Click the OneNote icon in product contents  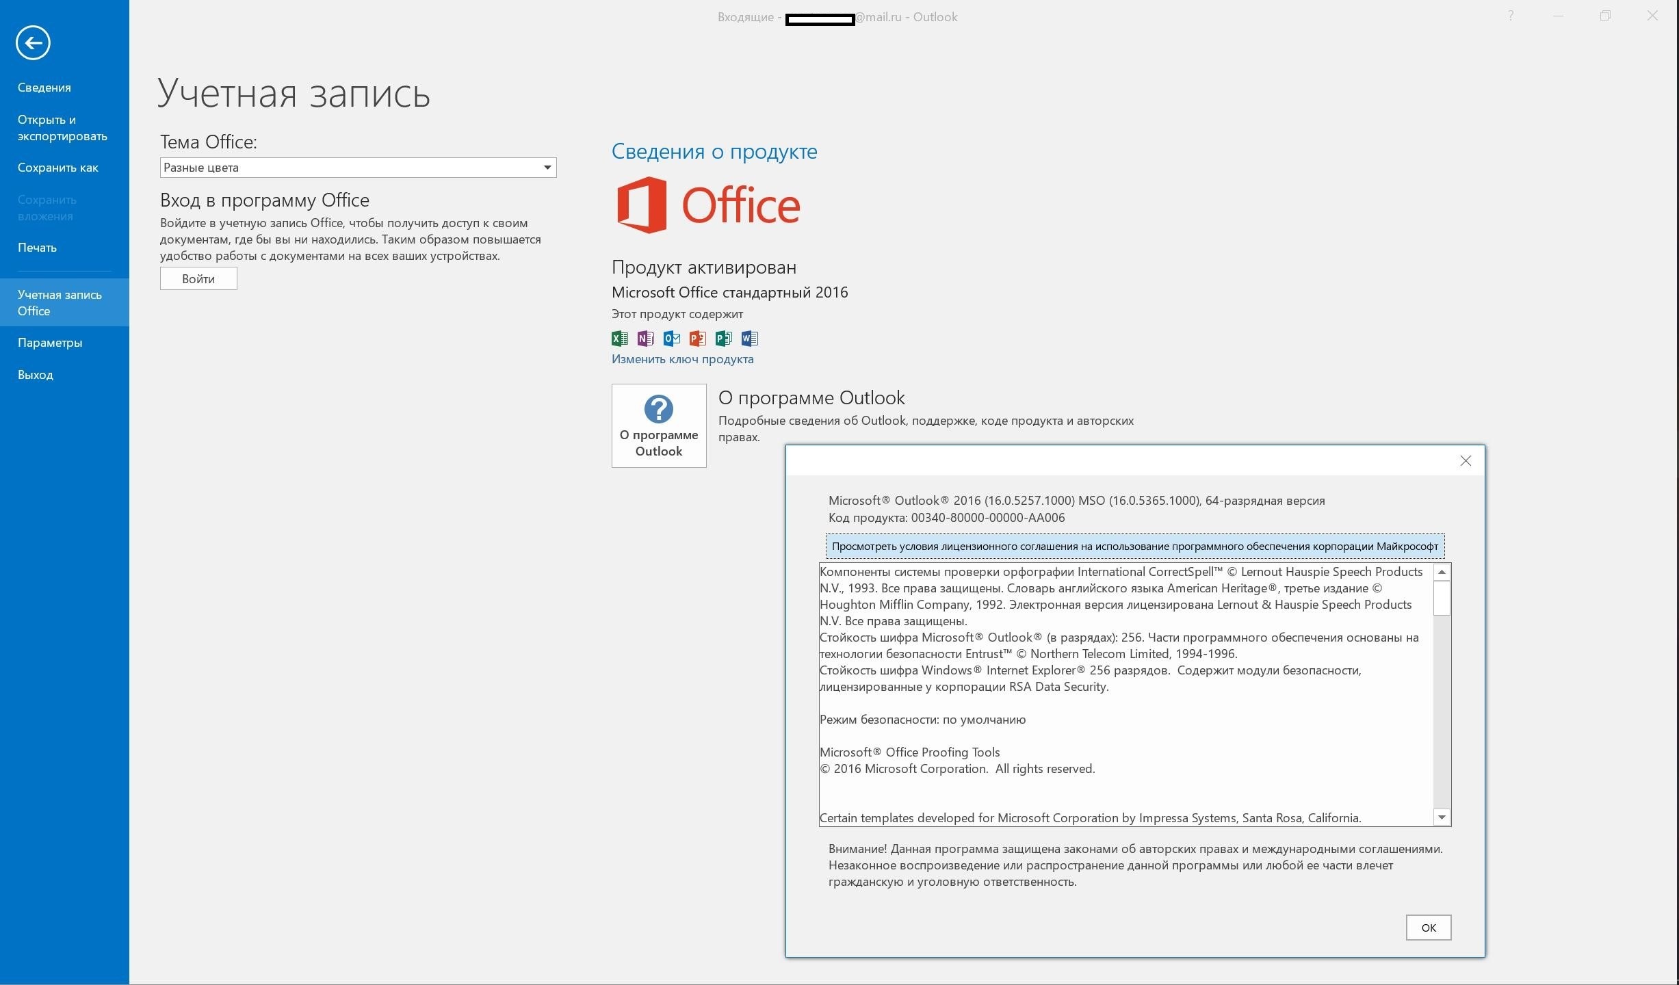[646, 338]
